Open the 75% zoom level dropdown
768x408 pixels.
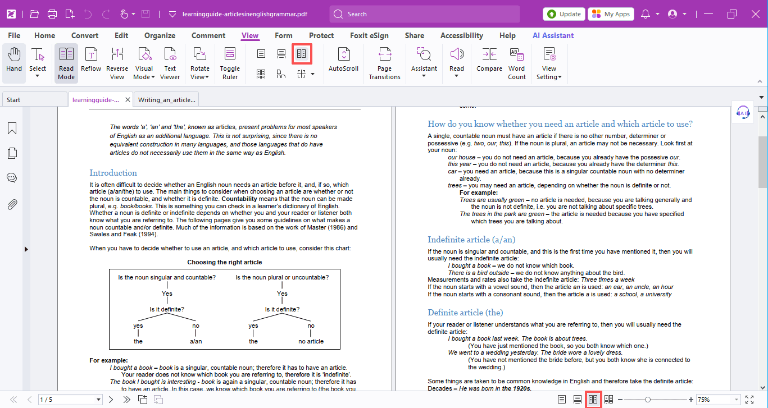point(735,400)
